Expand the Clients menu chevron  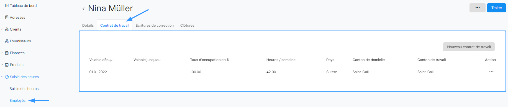(x=2, y=29)
